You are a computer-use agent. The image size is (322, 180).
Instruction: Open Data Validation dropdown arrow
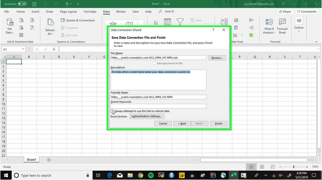click(x=242, y=35)
